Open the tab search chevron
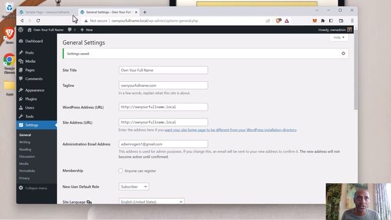Image resolution: width=391 pixels, height=220 pixels. 317,10
